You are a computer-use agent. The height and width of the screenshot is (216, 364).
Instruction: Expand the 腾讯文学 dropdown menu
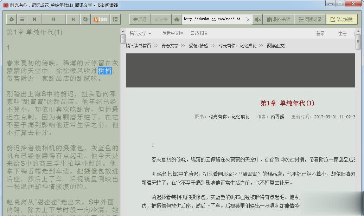[140, 33]
